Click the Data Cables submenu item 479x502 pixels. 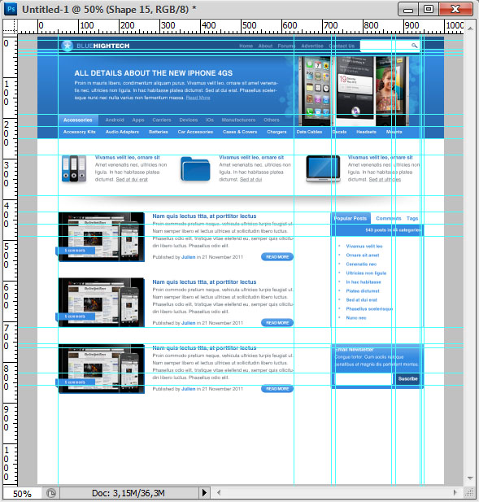[309, 132]
